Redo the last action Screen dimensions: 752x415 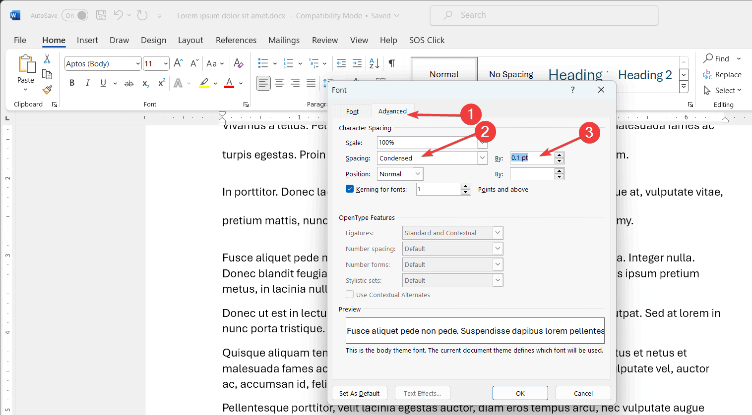coord(142,15)
